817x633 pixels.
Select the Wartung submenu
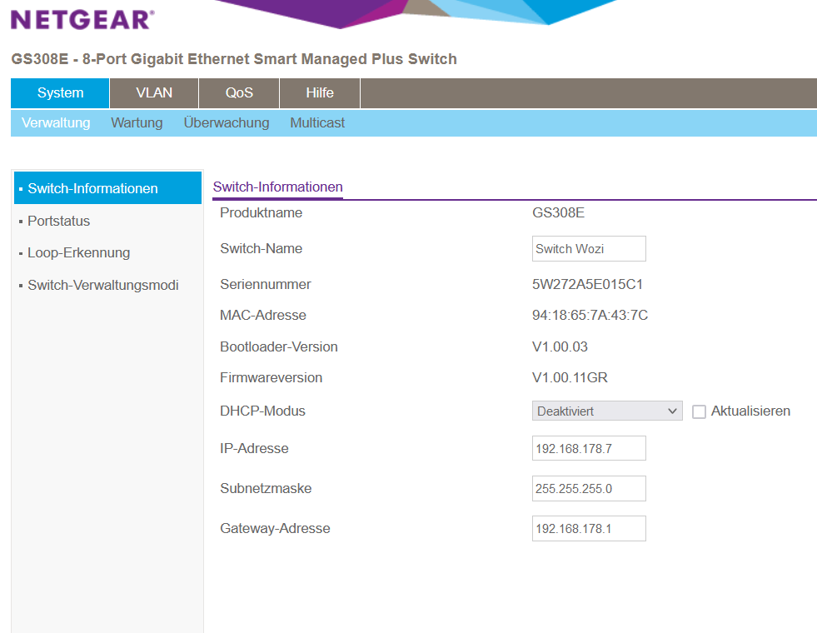(137, 123)
